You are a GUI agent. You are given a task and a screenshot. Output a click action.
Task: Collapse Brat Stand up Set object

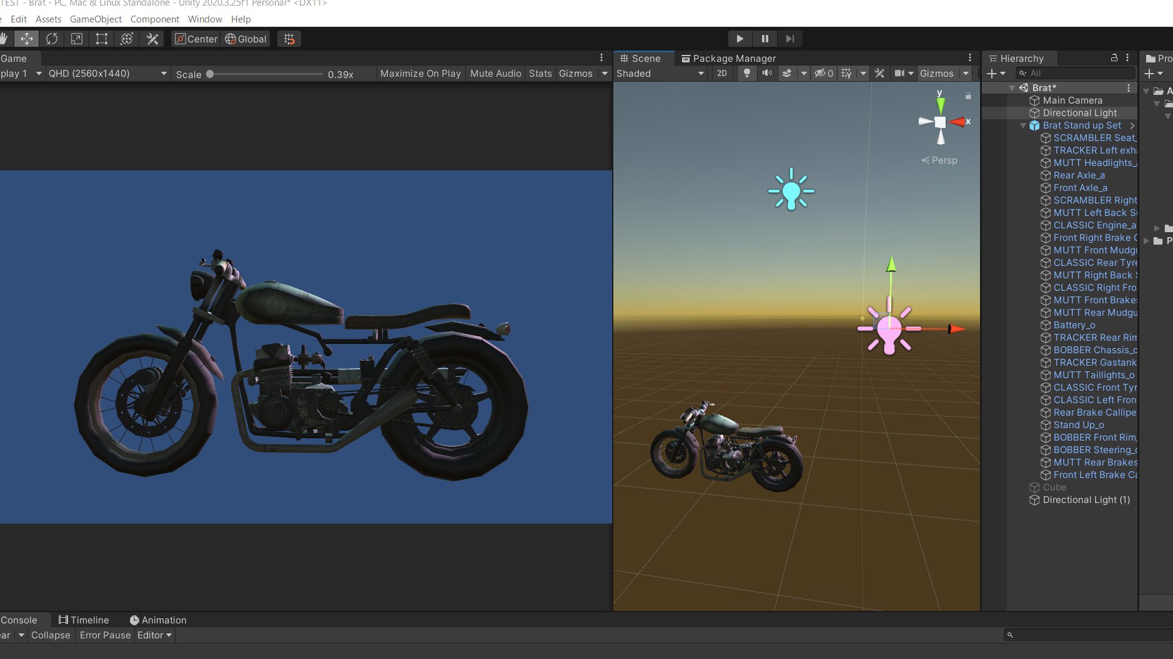coord(1022,125)
